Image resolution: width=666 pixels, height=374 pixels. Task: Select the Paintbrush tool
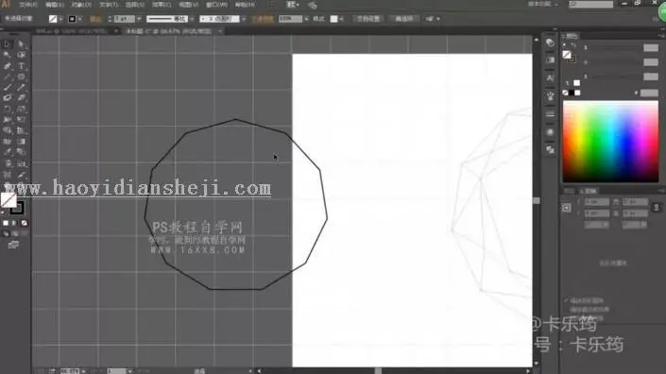click(8, 88)
